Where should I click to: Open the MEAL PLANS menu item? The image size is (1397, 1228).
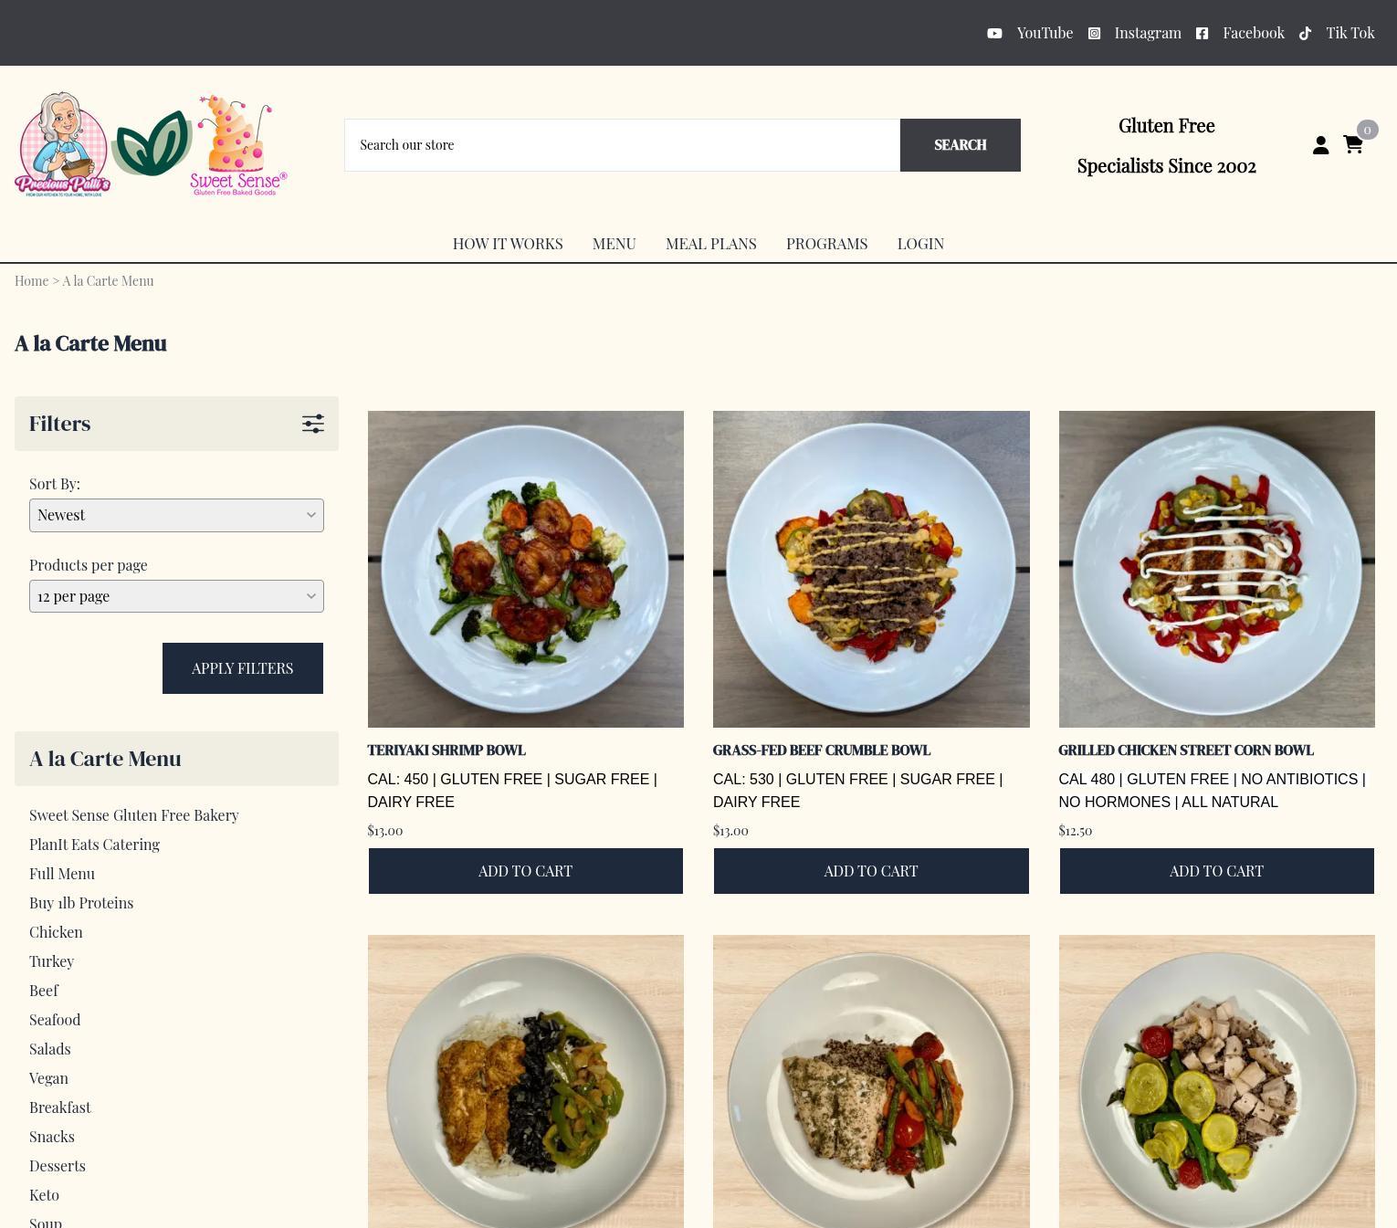710,244
